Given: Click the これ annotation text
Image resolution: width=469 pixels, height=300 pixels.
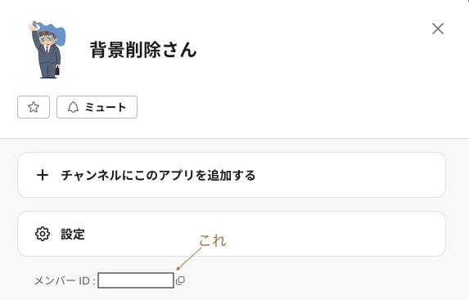Looking at the screenshot, I should pyautogui.click(x=213, y=241).
